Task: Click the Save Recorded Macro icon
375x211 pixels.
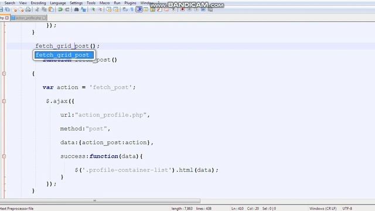Action: (x=210, y=9)
